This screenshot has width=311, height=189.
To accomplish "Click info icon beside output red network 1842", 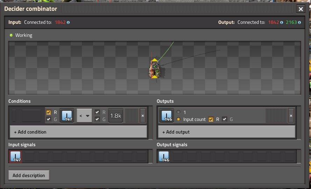I will 282,22.
